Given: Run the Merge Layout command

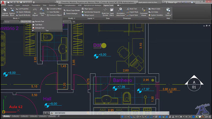Looking at the screenshot, I should (x=88, y=15).
